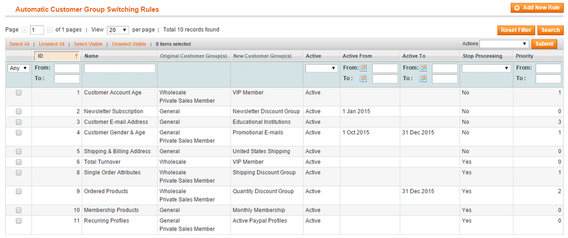The image size is (568, 238).
Task: Click the Select All link
Action: (x=19, y=44)
